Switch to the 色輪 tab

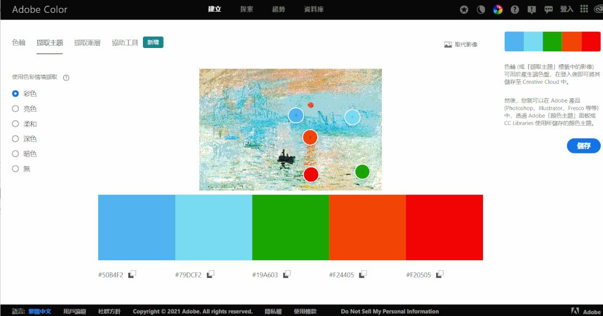tap(19, 42)
